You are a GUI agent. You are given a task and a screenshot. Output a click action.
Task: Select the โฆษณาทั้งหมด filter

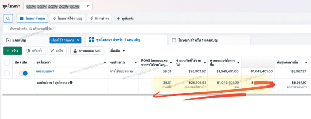pos(32,18)
